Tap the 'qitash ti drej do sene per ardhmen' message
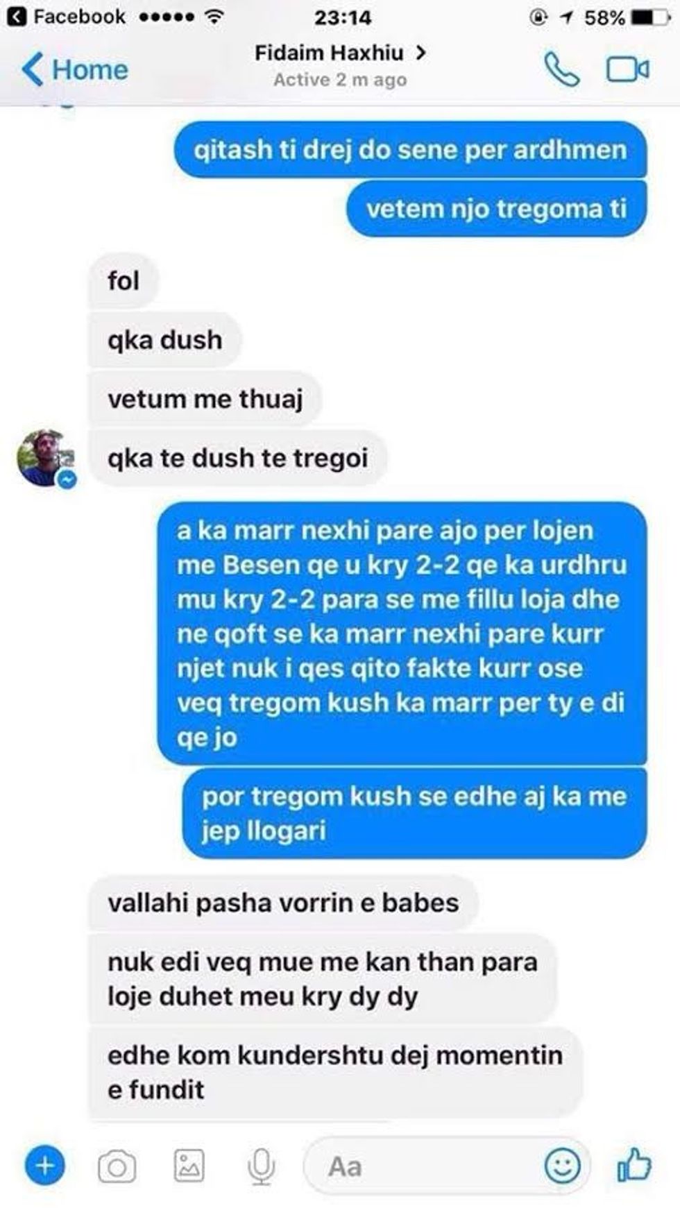The image size is (680, 1208). pyautogui.click(x=410, y=149)
